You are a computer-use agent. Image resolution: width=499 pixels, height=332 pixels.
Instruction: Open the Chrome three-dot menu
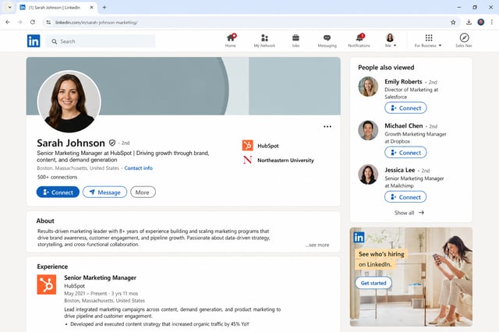[x=492, y=23]
